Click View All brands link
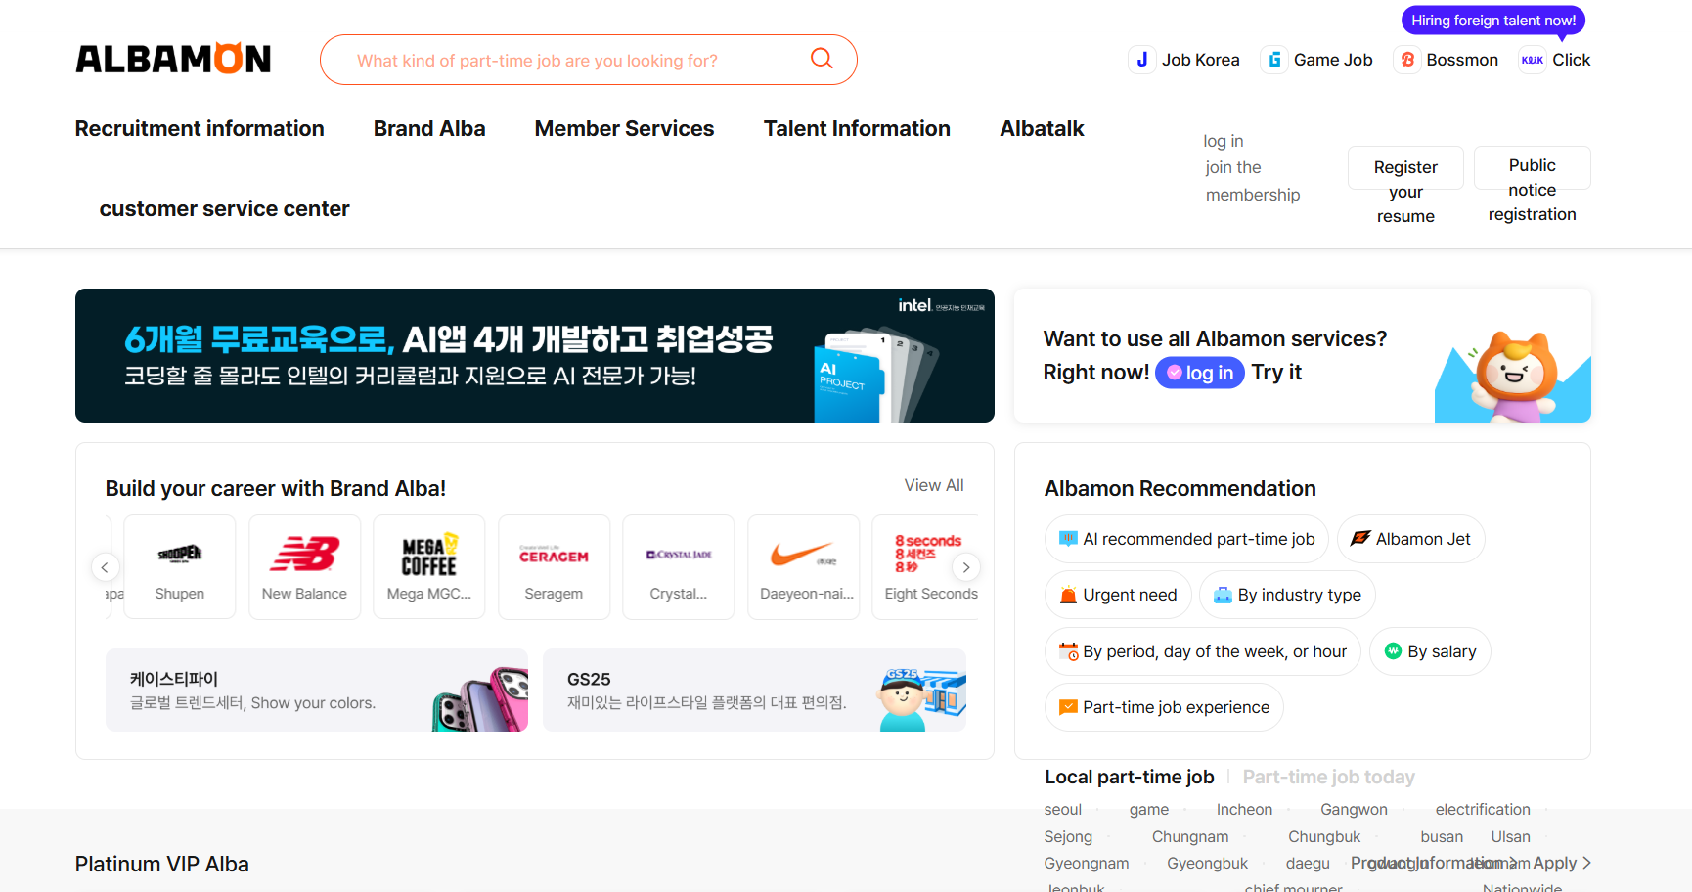This screenshot has width=1692, height=892. pos(934,485)
